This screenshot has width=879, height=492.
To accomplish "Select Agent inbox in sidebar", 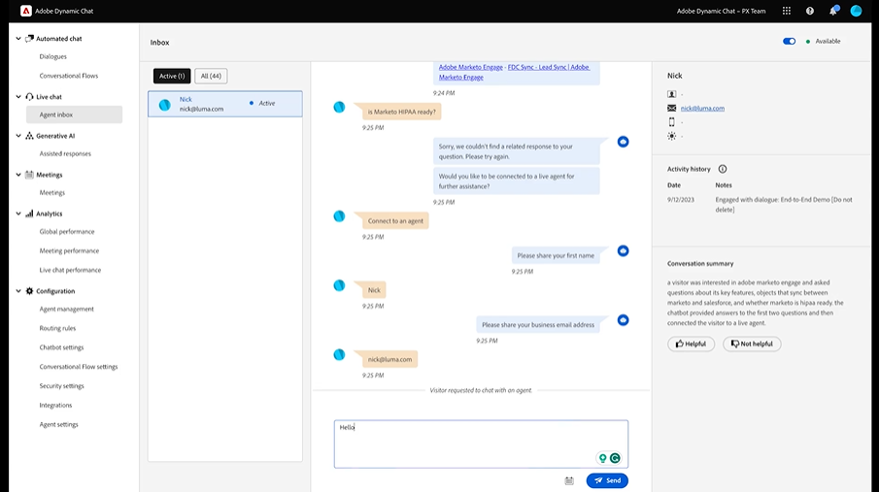I will pos(74,115).
